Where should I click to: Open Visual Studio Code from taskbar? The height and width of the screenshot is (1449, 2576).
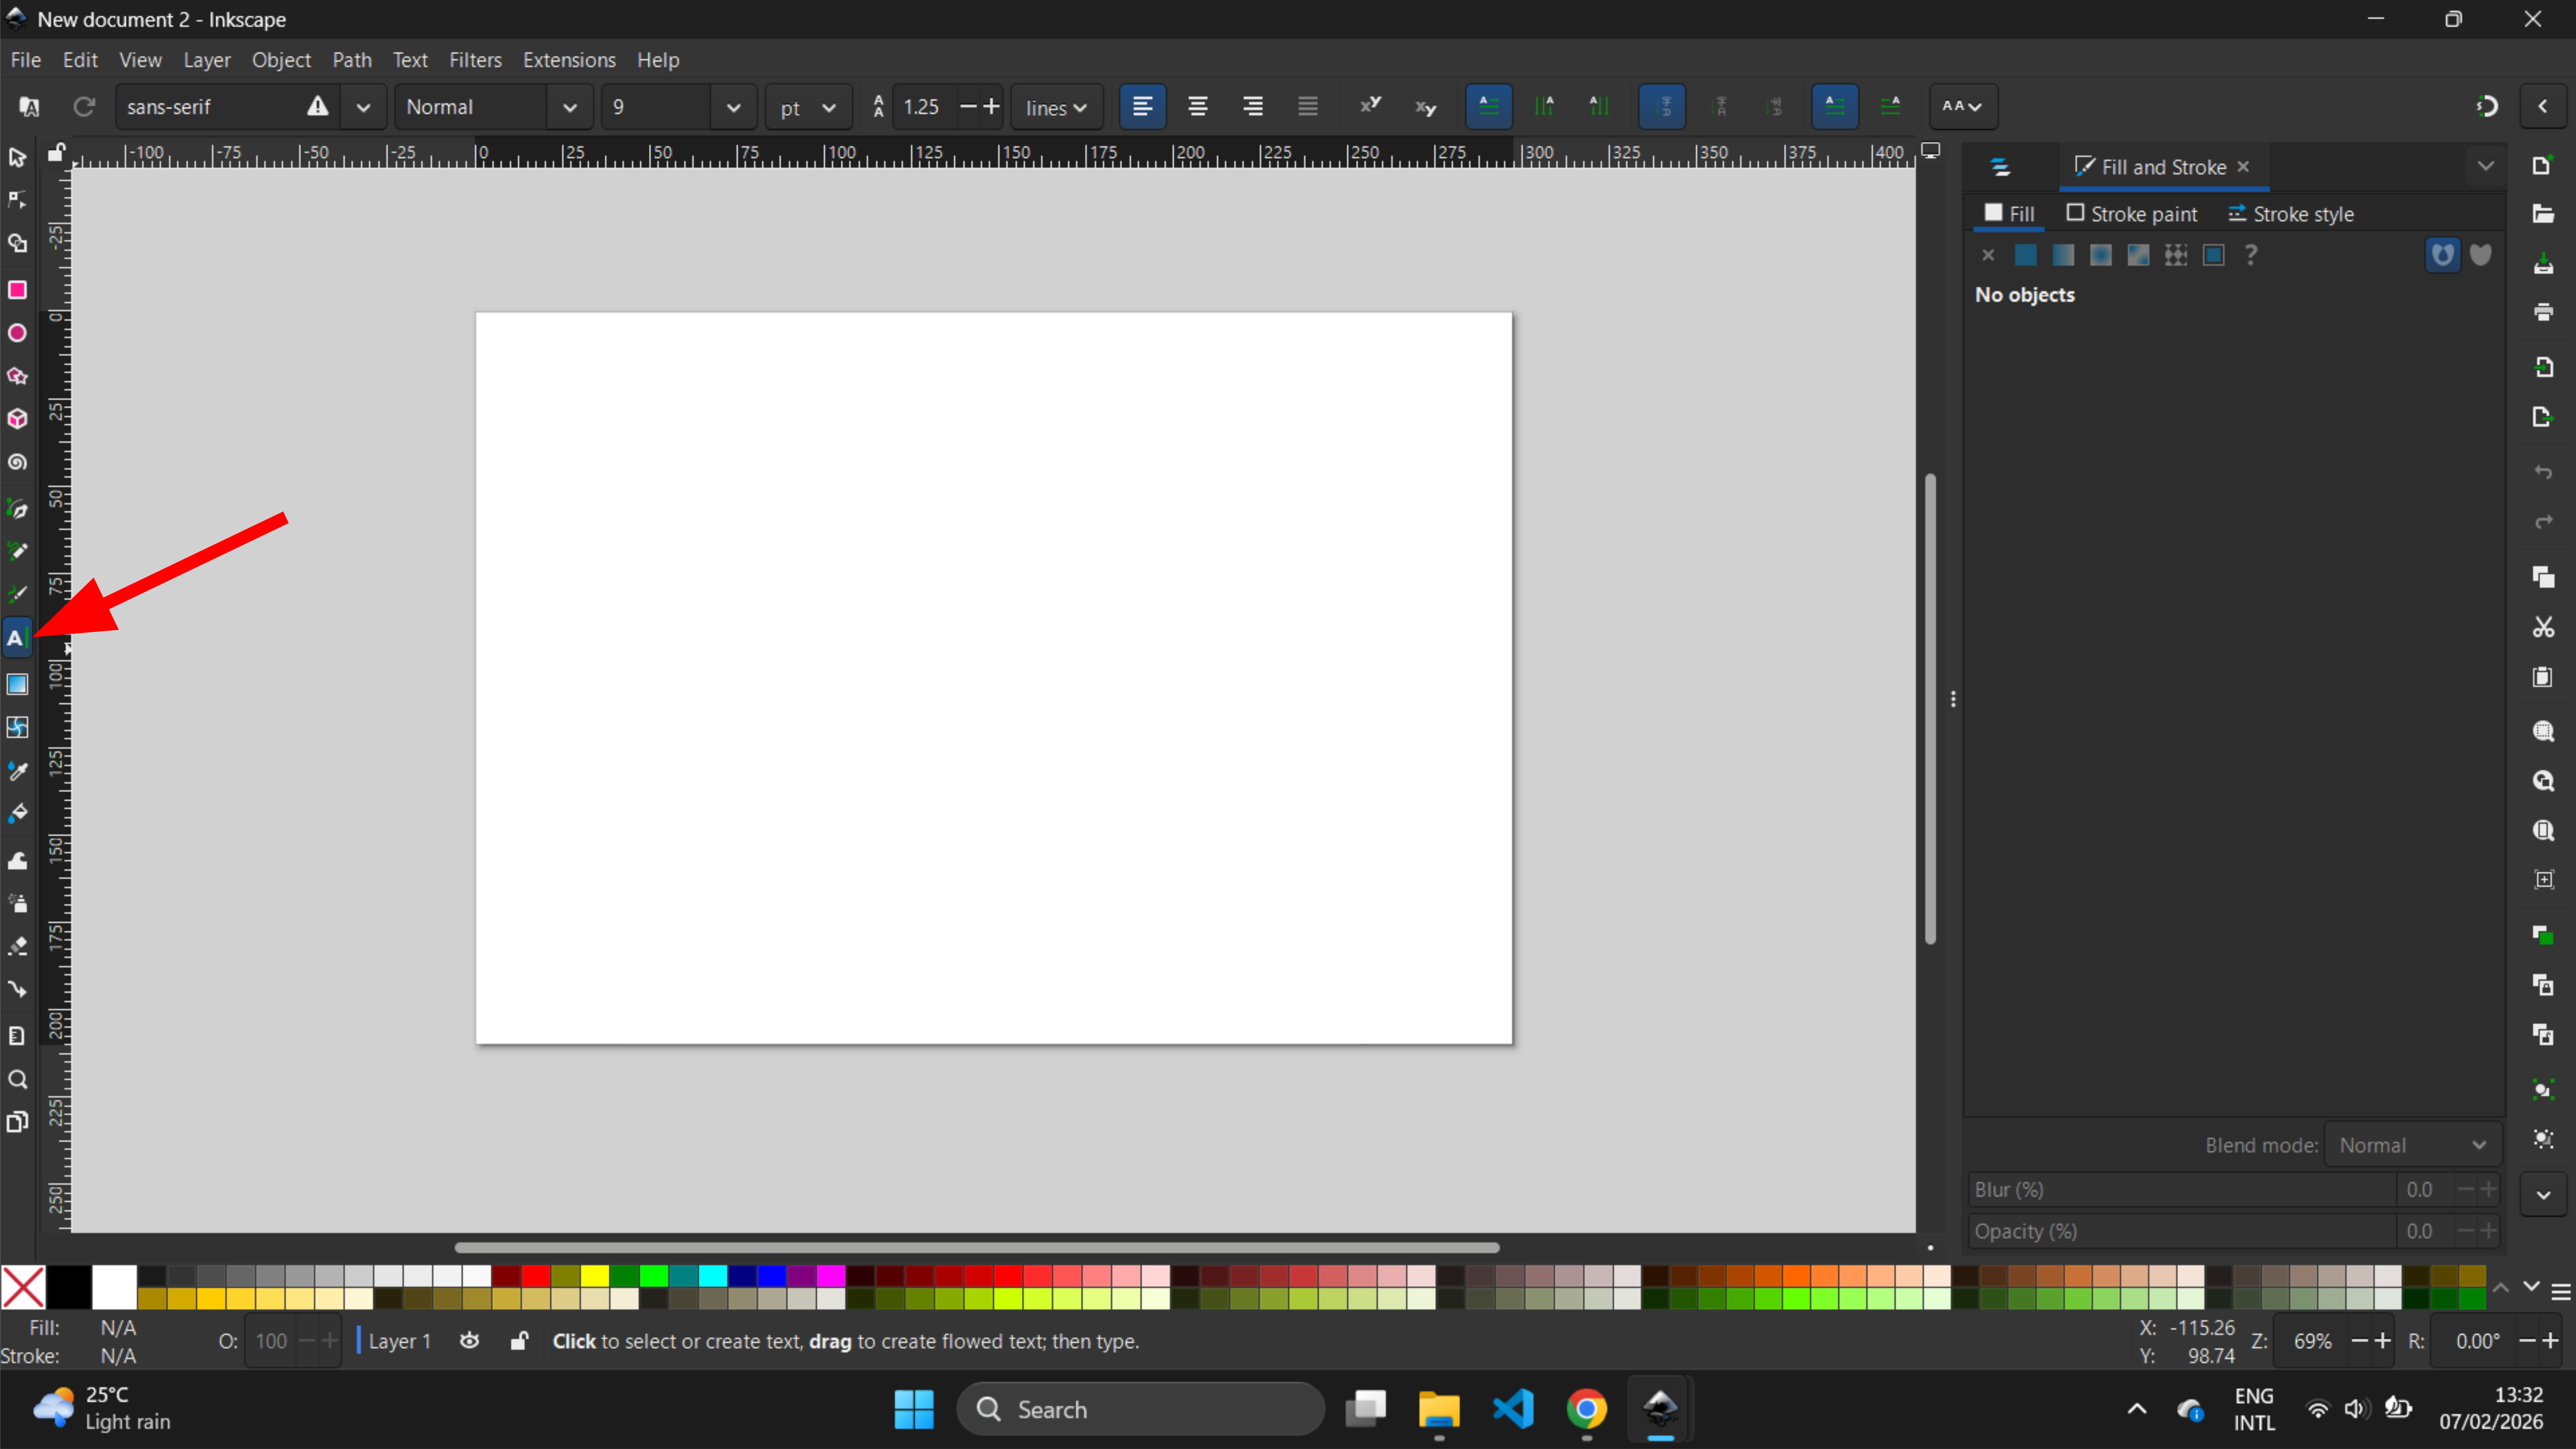pos(1513,1409)
